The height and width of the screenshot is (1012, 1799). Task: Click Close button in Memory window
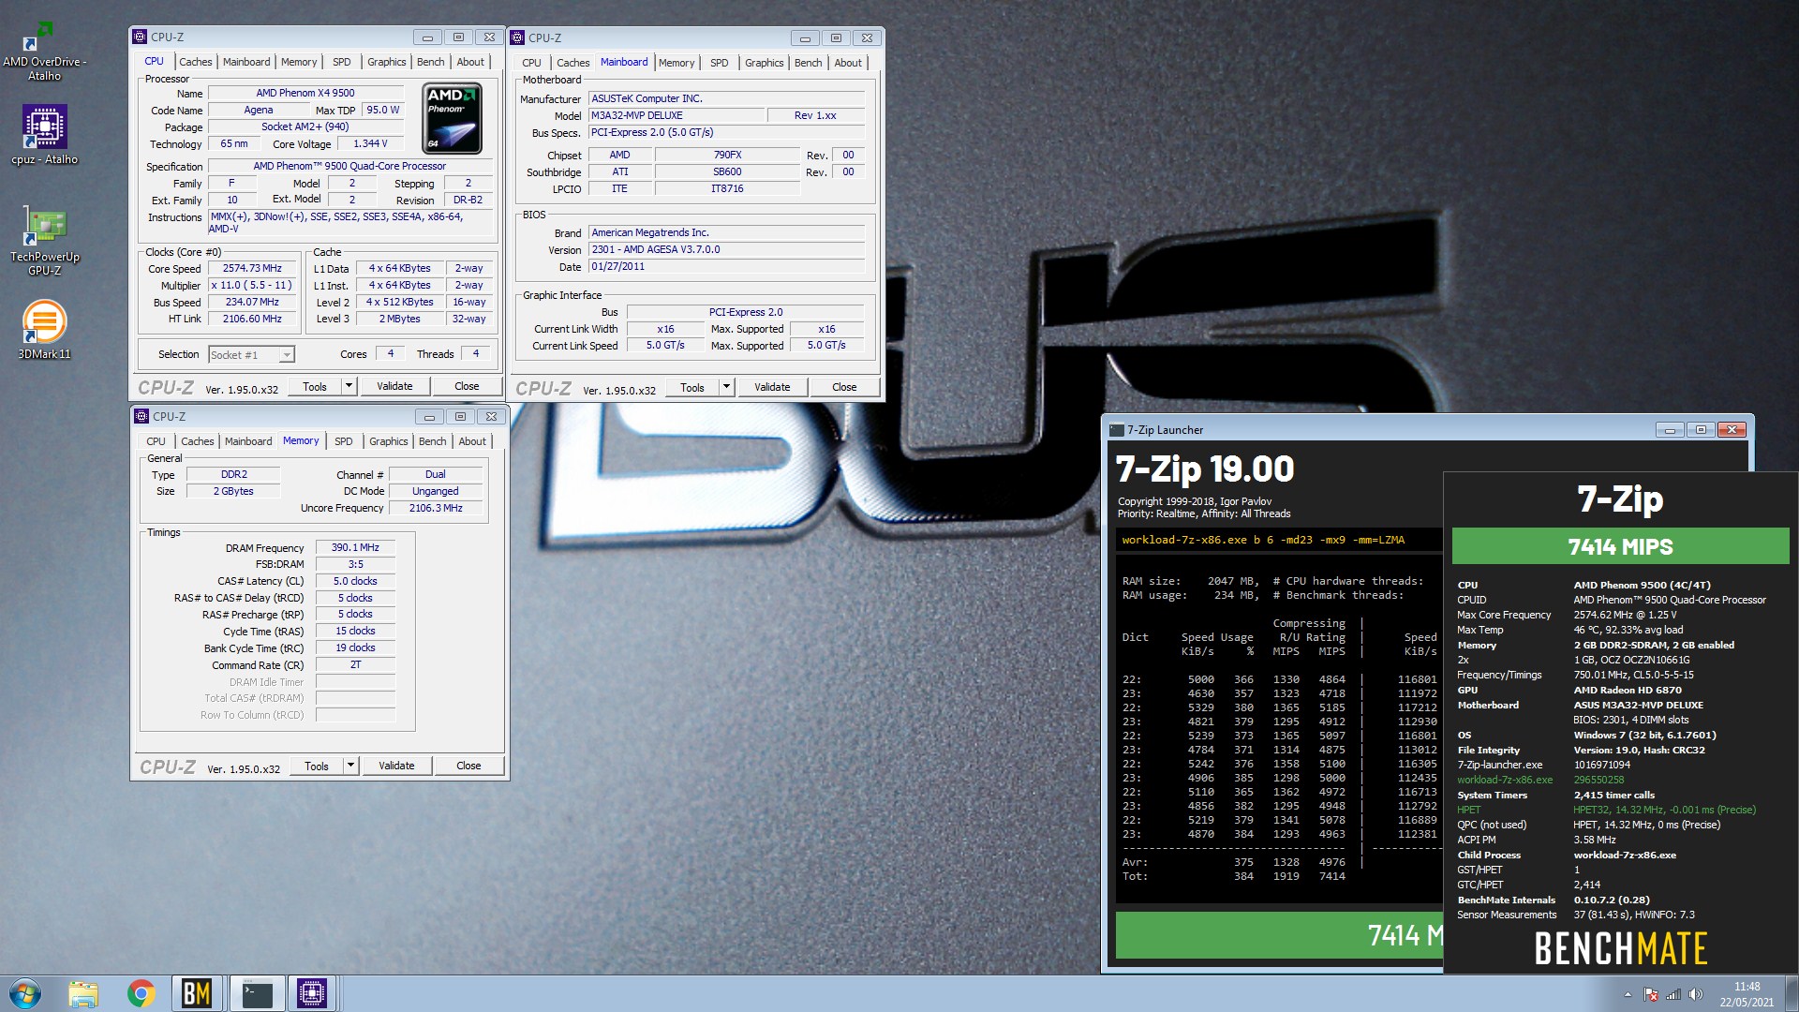(x=468, y=766)
